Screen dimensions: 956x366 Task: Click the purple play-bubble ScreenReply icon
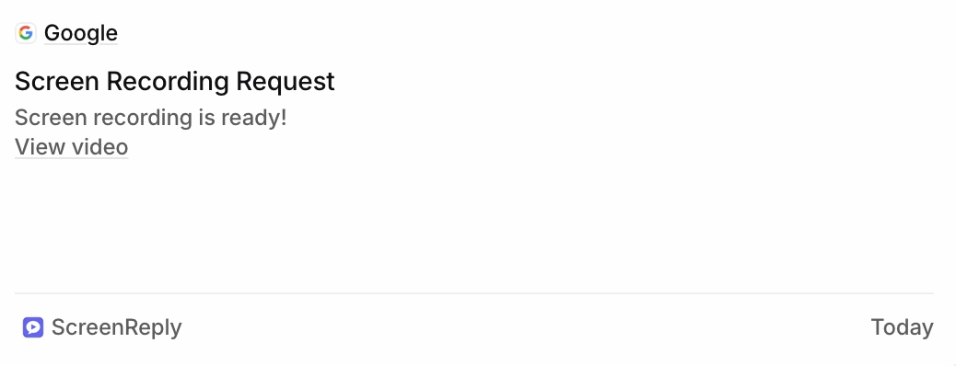coord(33,327)
